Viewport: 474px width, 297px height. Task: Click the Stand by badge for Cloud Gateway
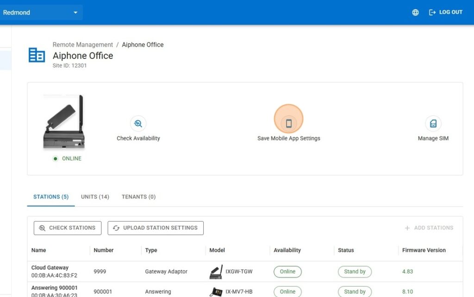355,272
